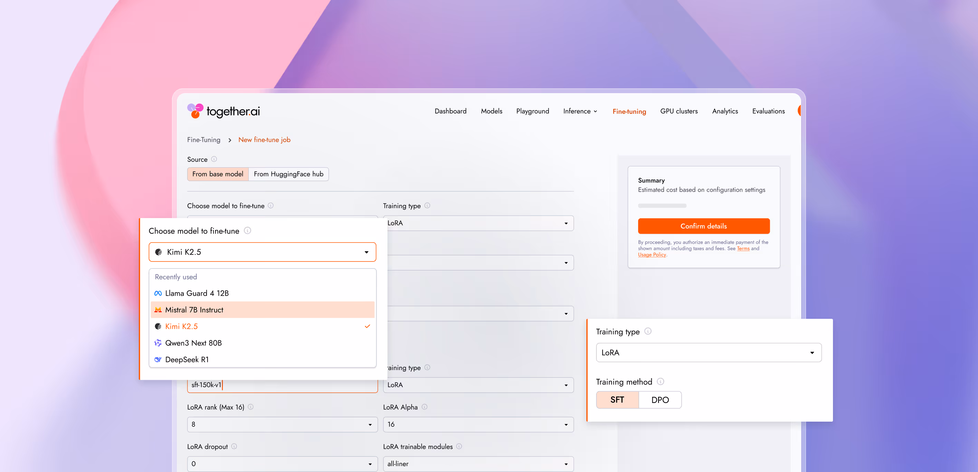Click info icon next to Source label
Viewport: 978px width, 472px height.
point(214,159)
